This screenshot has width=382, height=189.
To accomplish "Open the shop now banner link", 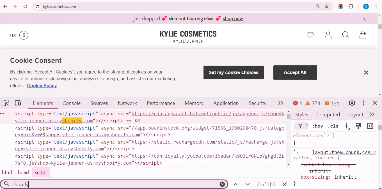I will (233, 19).
